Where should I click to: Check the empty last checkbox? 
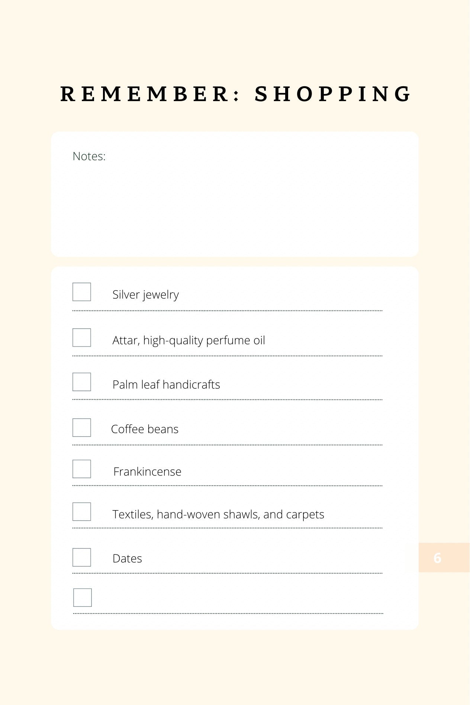83,598
